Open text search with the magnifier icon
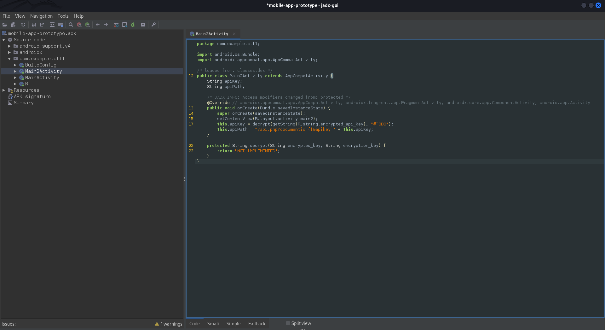 (x=71, y=25)
